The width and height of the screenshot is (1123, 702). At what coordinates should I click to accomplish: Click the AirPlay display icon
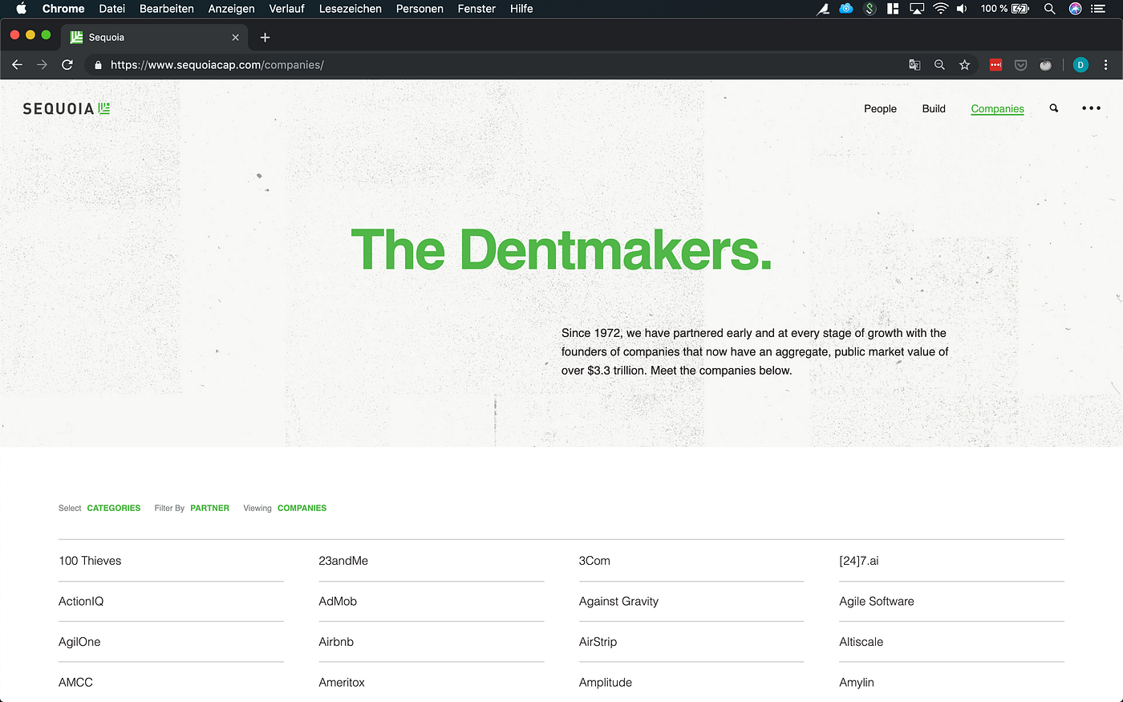(x=917, y=9)
